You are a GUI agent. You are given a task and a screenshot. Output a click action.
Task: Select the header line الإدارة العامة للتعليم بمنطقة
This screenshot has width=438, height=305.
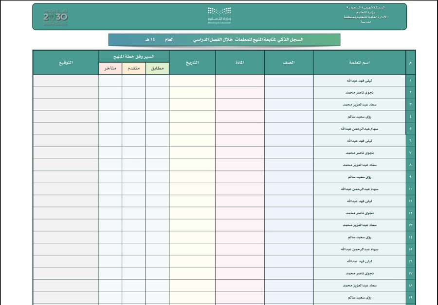pos(365,17)
